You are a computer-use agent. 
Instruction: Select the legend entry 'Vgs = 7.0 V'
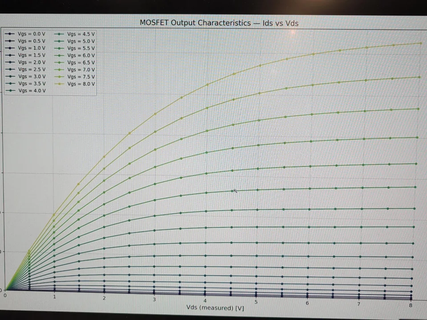pyautogui.click(x=74, y=70)
